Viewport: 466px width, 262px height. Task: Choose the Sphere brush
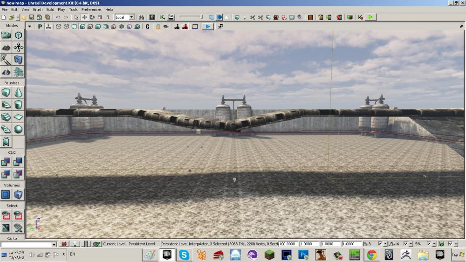[x=18, y=129]
